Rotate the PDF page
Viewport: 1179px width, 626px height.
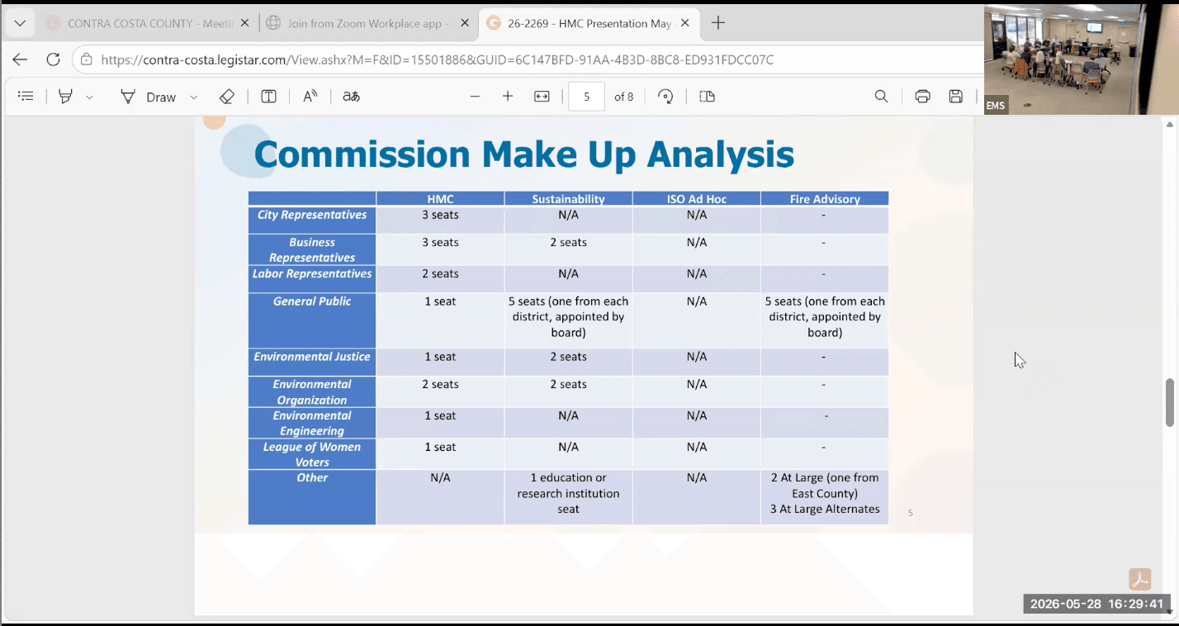click(x=665, y=97)
